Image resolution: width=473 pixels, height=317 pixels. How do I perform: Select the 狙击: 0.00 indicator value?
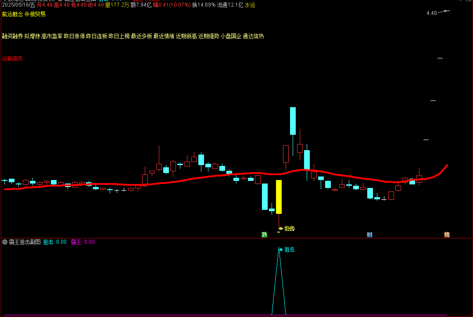(54, 242)
